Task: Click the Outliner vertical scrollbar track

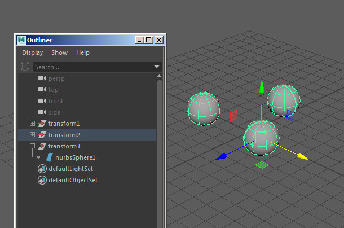Action: click(x=160, y=154)
